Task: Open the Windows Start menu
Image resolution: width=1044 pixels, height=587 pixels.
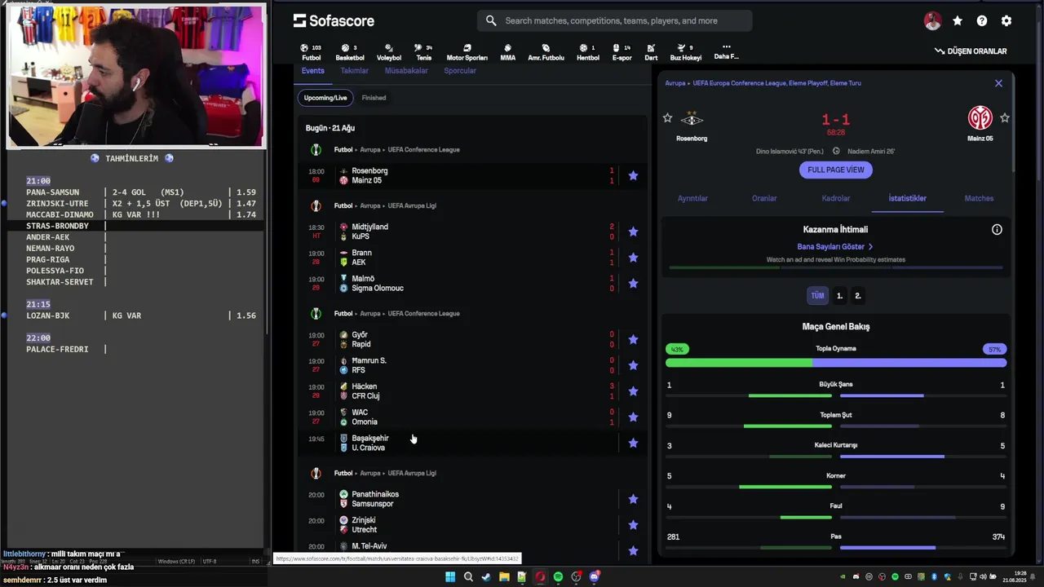Action: click(450, 577)
